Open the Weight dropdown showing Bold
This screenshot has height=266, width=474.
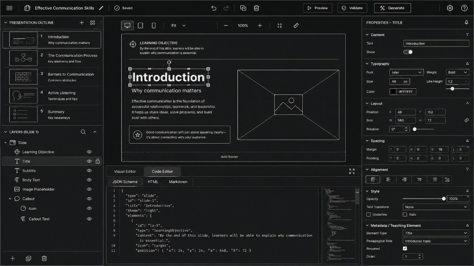click(x=457, y=73)
